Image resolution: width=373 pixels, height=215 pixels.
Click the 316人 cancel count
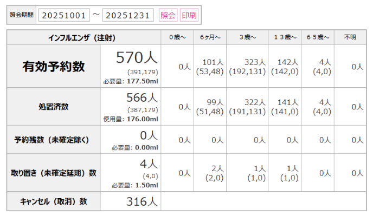pos(142,201)
